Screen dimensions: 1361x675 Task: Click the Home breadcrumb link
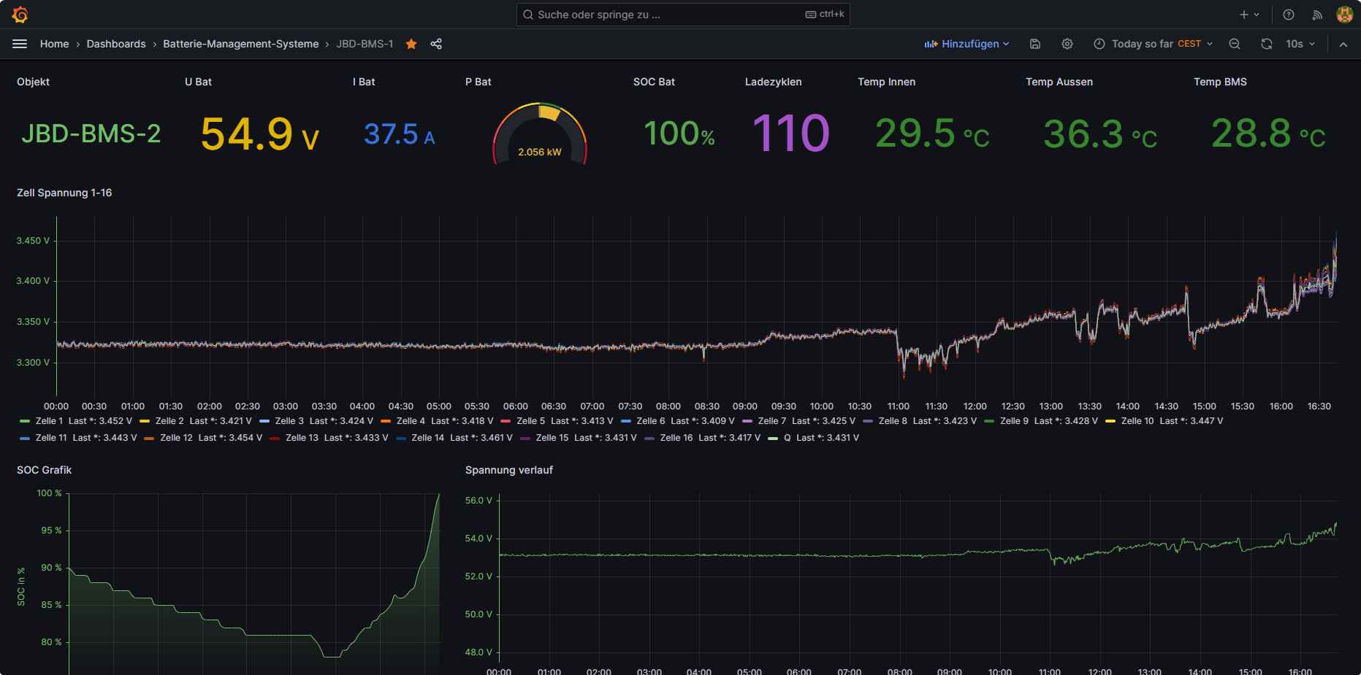pos(54,44)
